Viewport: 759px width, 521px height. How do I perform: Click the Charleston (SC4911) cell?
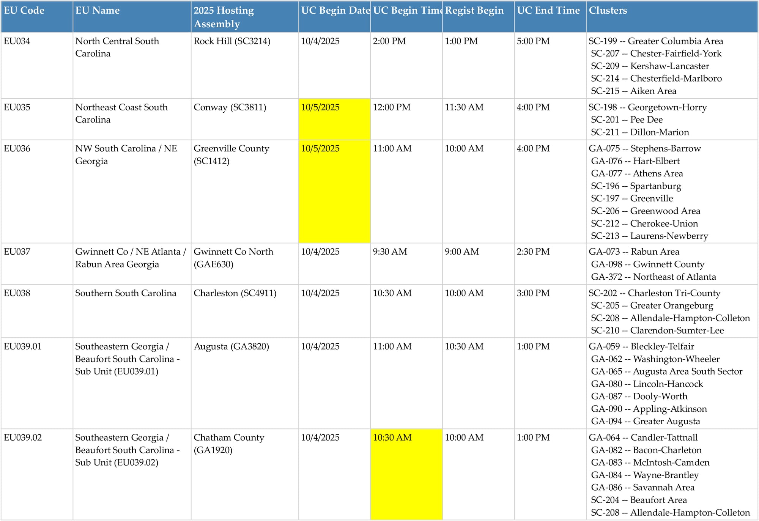pos(235,293)
